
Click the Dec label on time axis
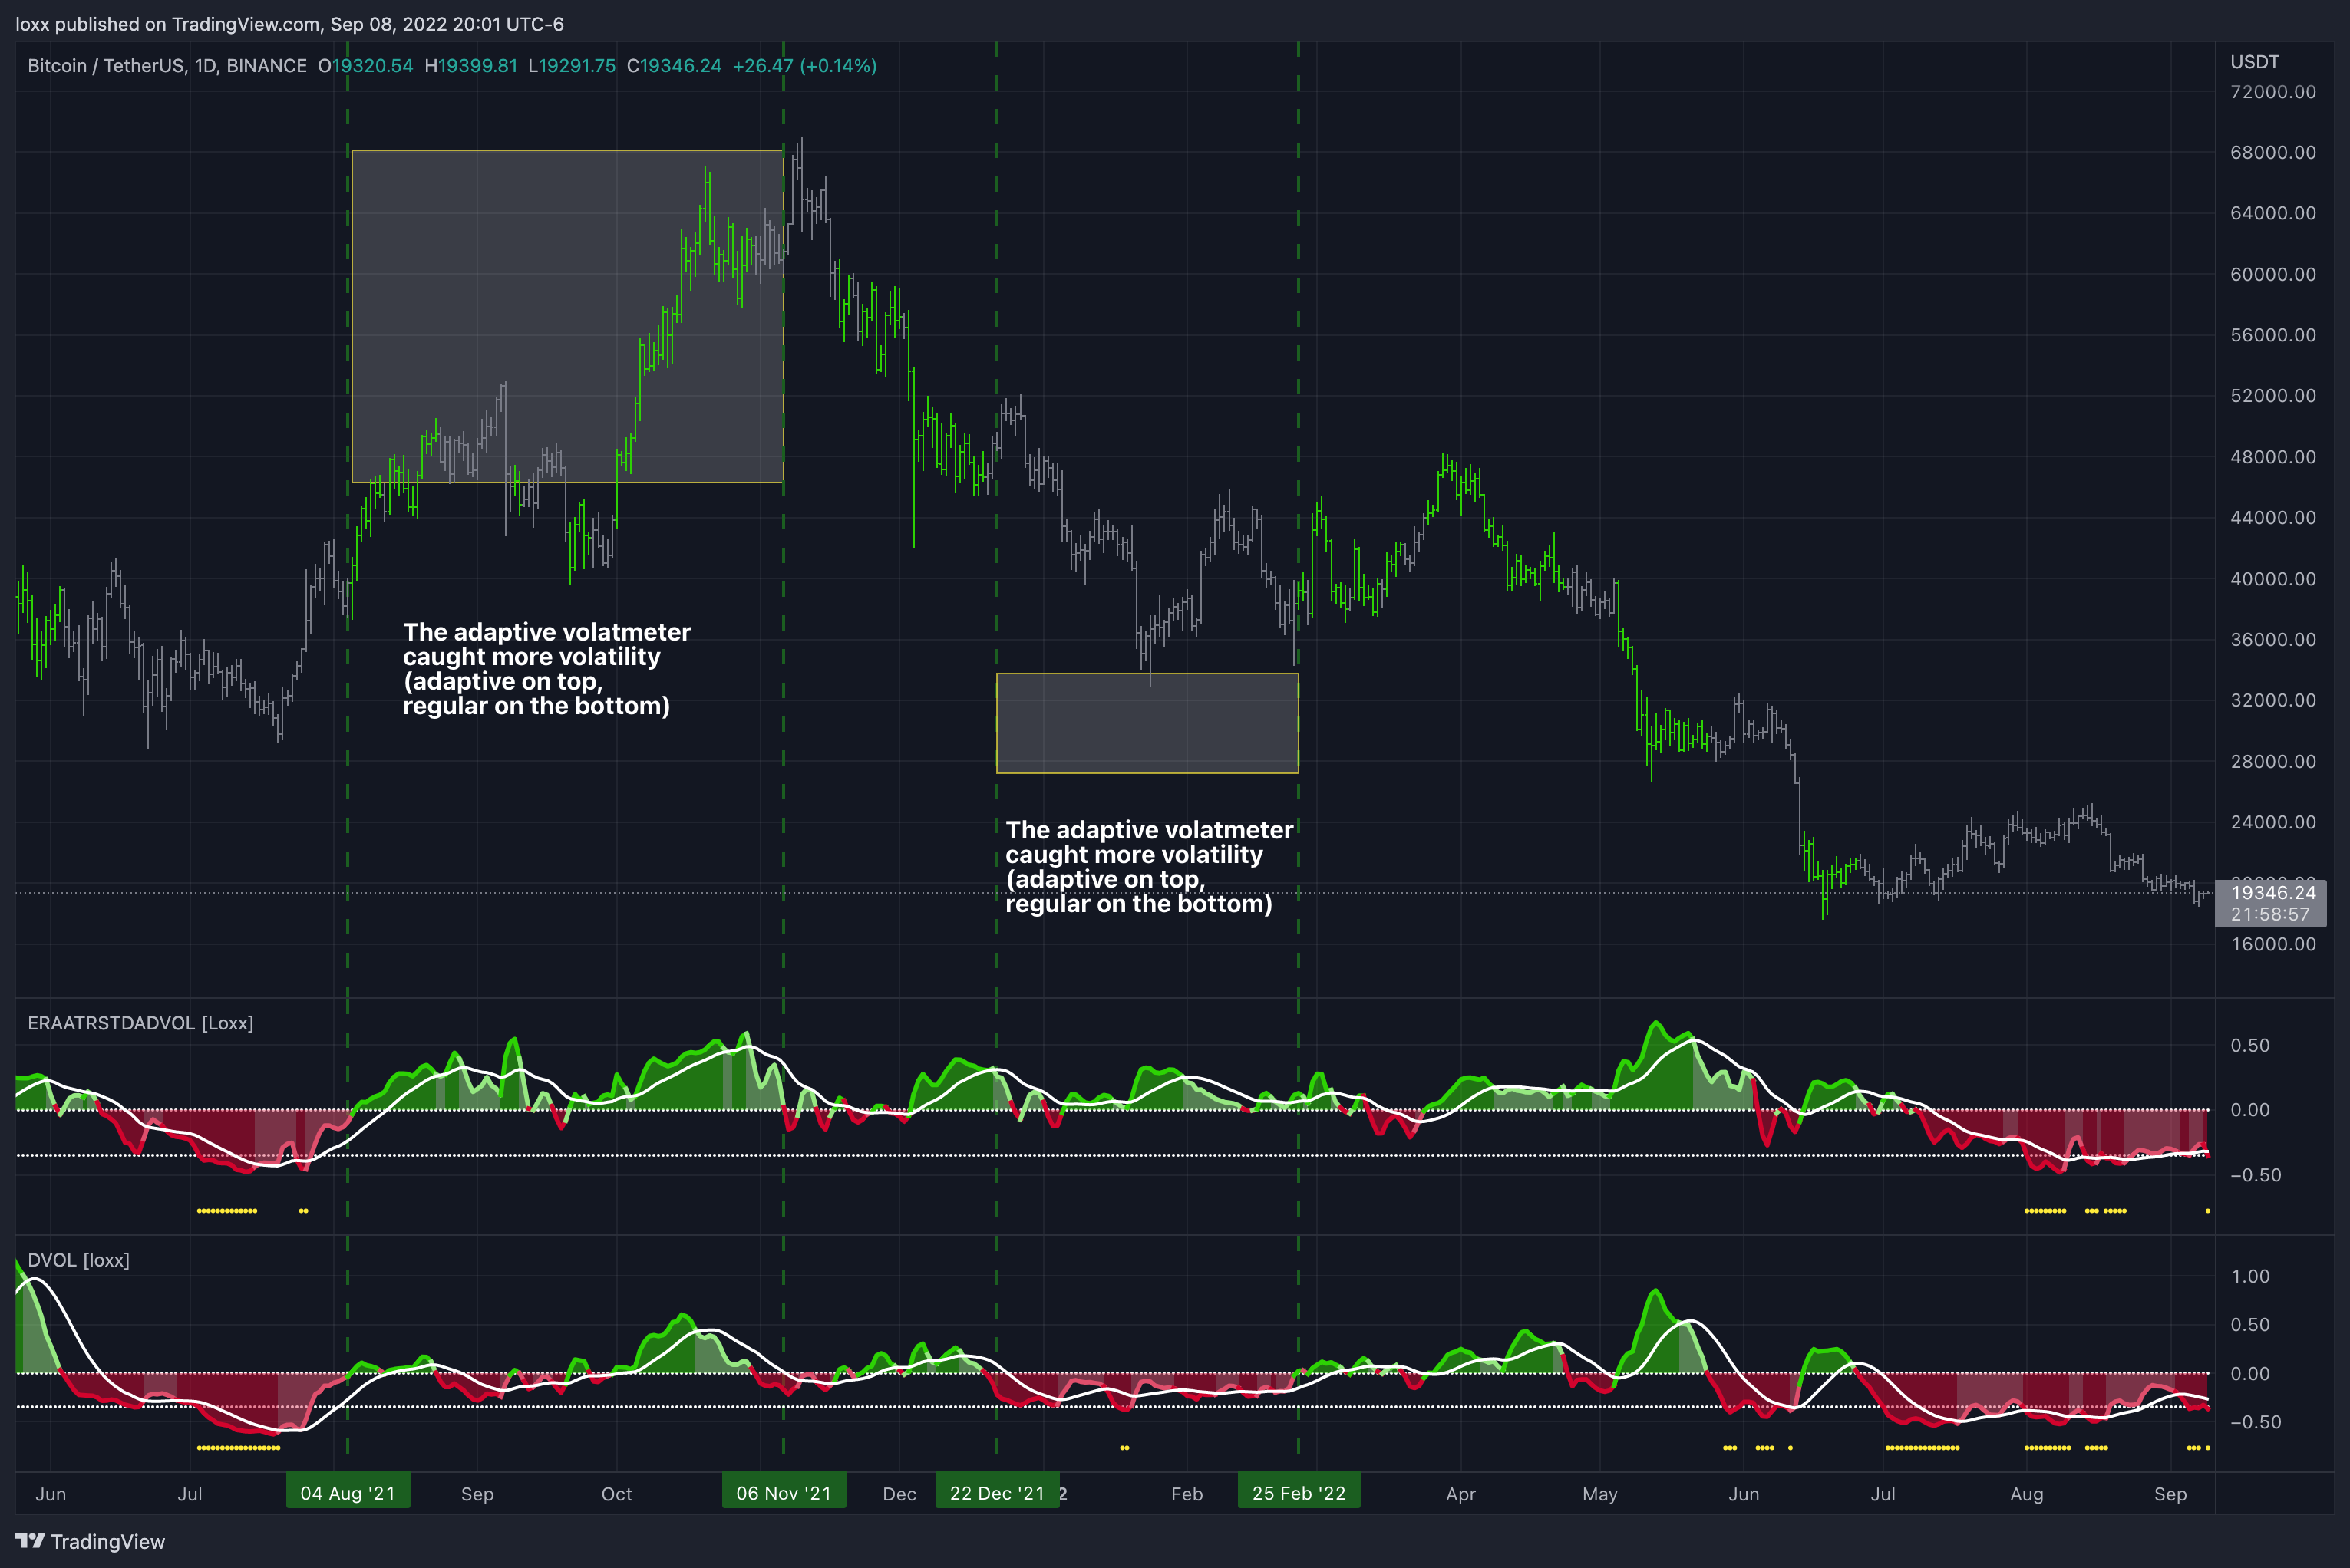[x=899, y=1494]
